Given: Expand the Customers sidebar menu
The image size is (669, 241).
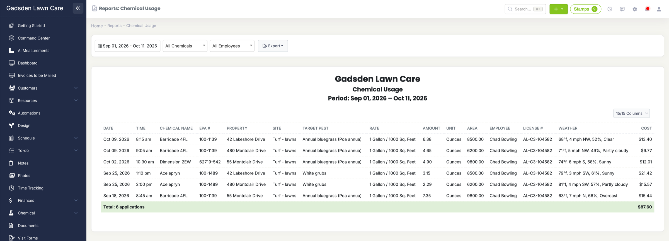Looking at the screenshot, I should point(43,88).
